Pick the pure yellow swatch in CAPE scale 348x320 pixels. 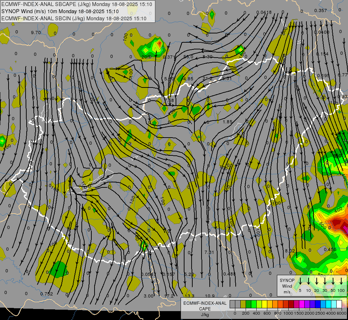click(264, 304)
